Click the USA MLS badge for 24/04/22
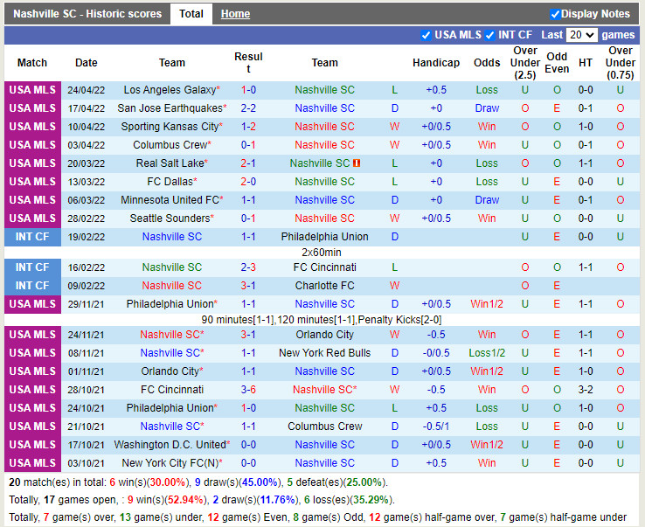 pos(32,90)
